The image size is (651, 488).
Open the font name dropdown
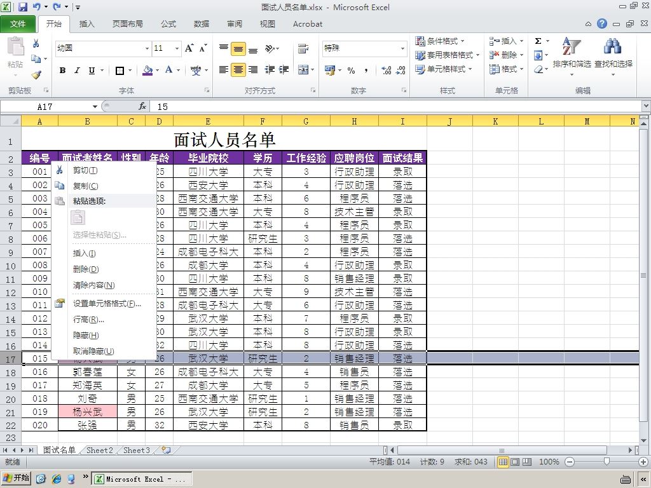click(147, 48)
